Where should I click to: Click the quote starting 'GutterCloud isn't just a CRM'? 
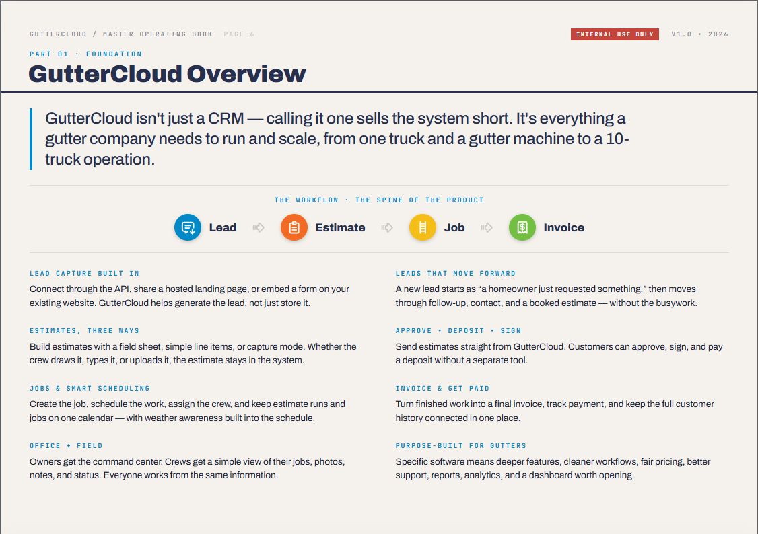tap(337, 139)
